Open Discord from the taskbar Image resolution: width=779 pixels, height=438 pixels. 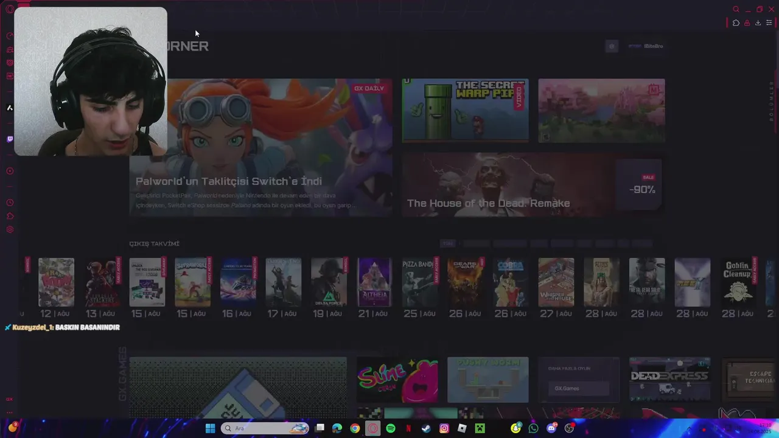[x=551, y=428]
